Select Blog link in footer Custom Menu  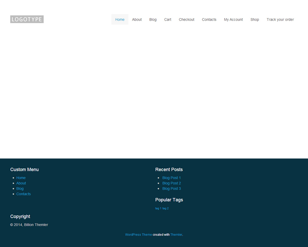coord(20,188)
